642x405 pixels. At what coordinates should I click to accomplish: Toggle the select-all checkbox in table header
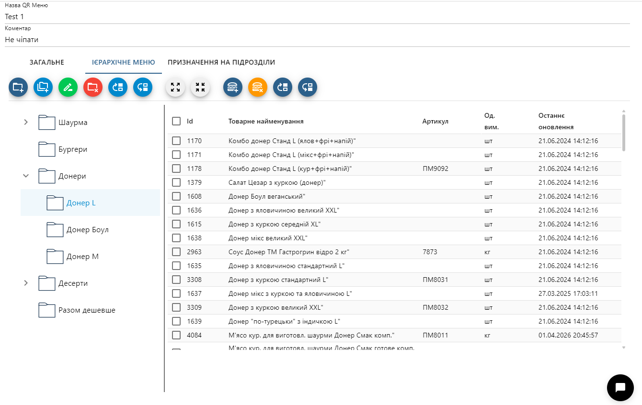176,122
